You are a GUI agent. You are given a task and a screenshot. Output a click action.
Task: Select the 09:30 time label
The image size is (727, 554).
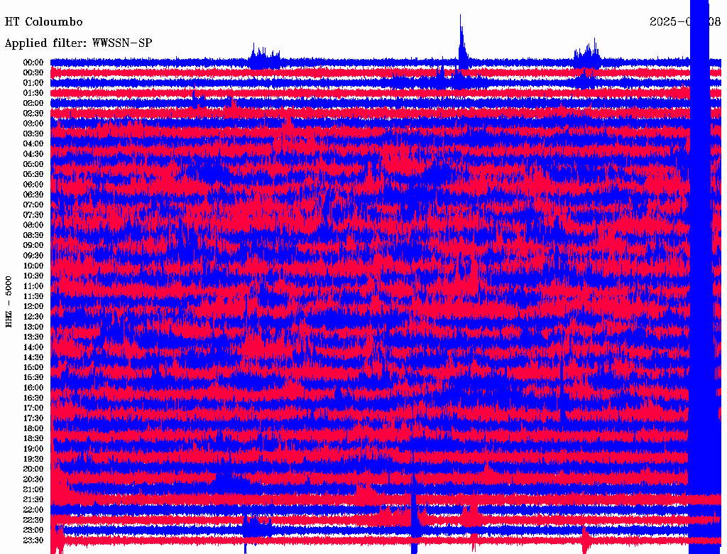click(33, 256)
